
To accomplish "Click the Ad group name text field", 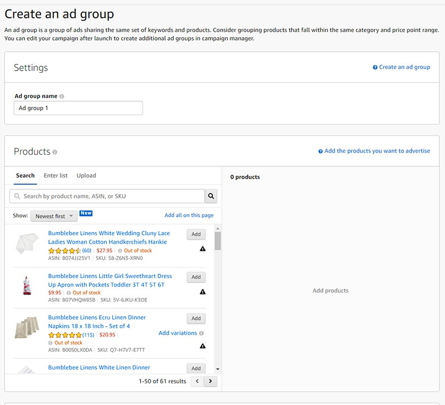I will tap(78, 108).
